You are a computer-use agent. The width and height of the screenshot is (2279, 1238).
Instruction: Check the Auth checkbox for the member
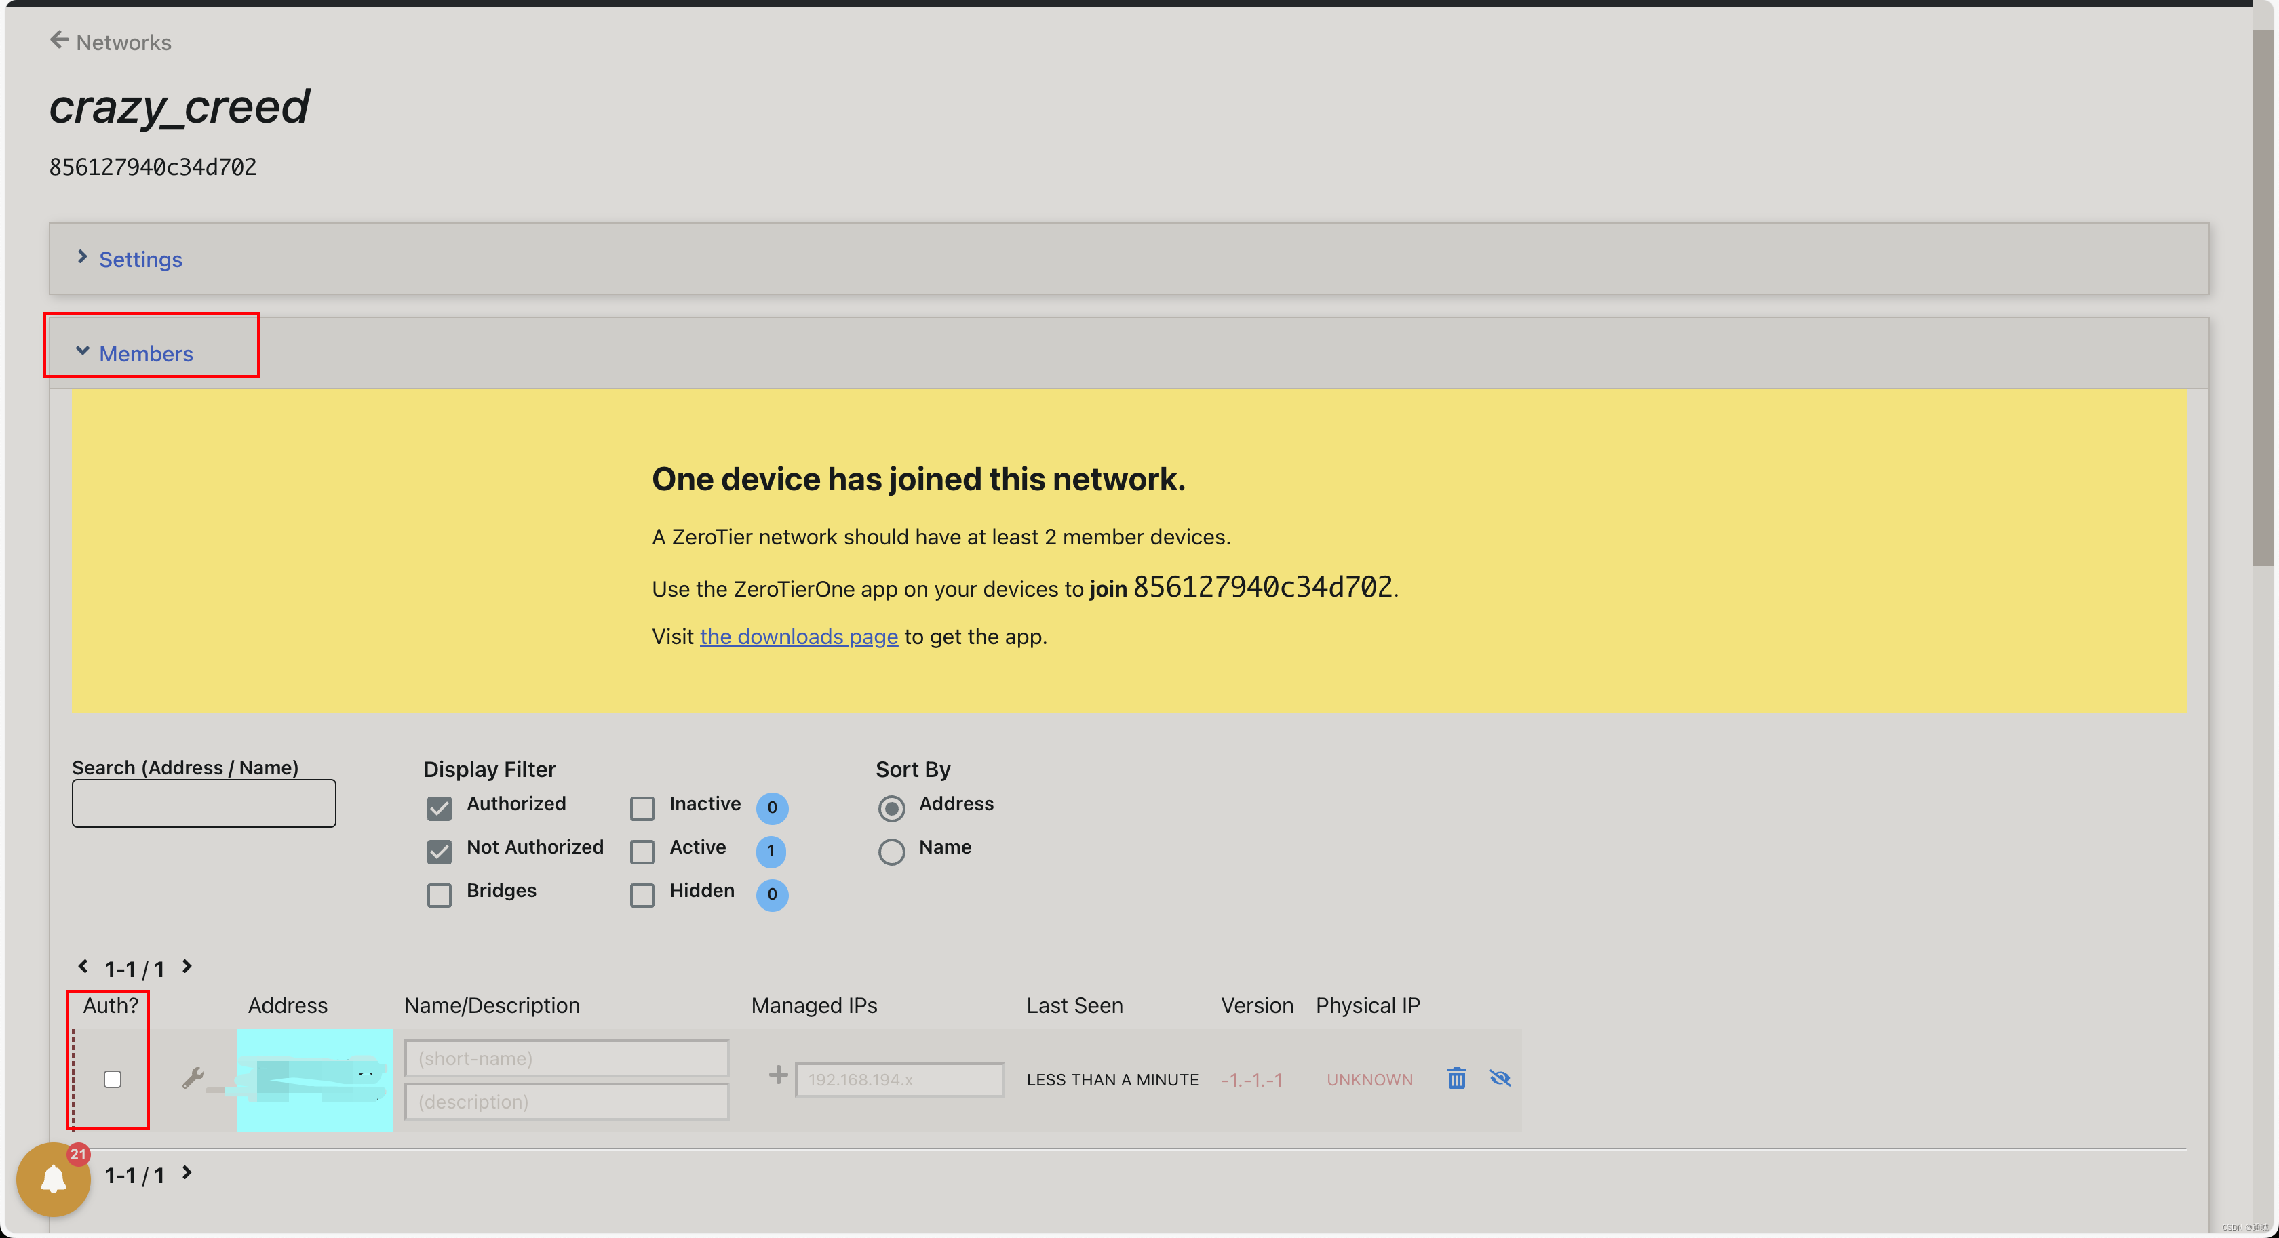[113, 1079]
